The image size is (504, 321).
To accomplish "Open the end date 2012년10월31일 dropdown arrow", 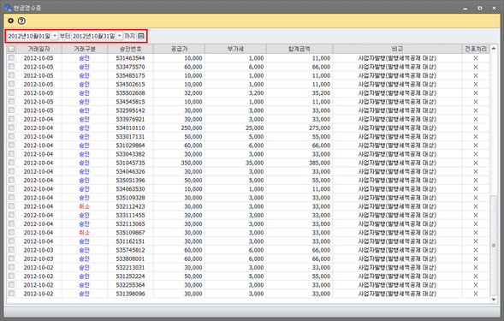I will tap(119, 36).
